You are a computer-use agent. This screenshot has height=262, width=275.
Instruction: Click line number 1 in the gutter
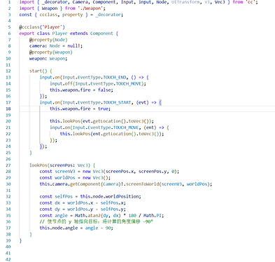pos(9,2)
